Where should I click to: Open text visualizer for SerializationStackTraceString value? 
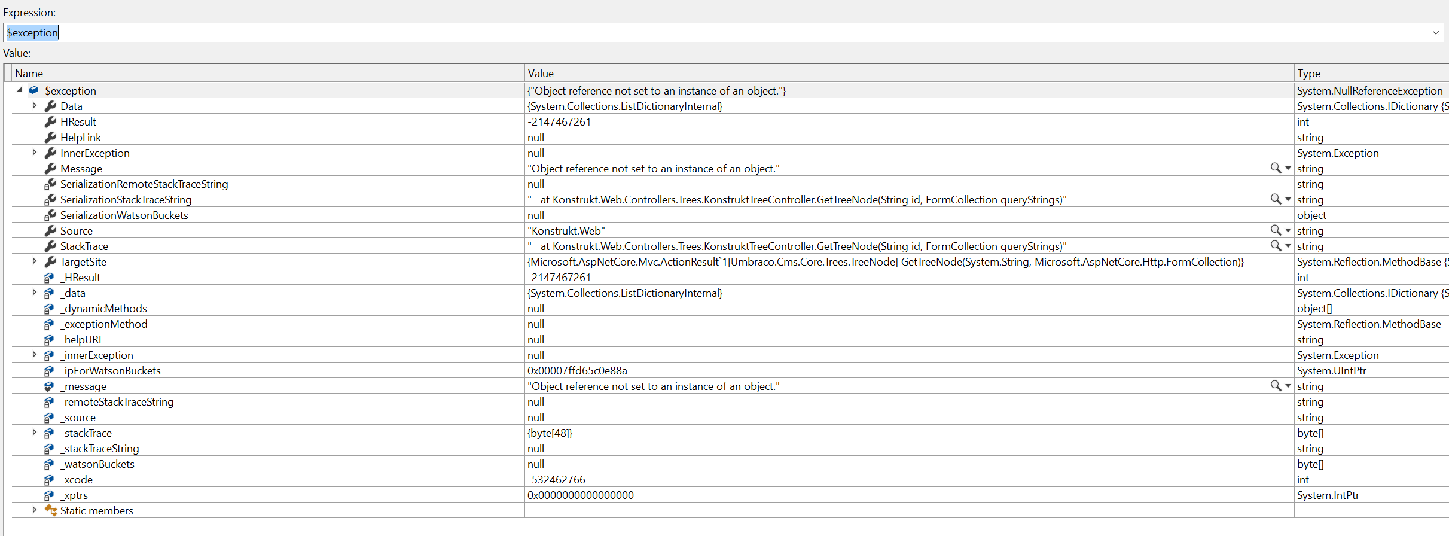click(1276, 199)
